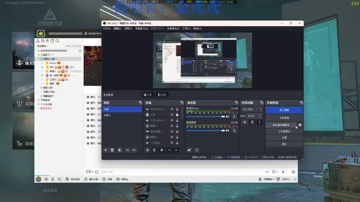Open 视图(V) menu in OBS
Viewport: 360px width, 202px height.
click(128, 29)
